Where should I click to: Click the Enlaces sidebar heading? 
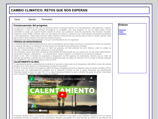(x=123, y=25)
